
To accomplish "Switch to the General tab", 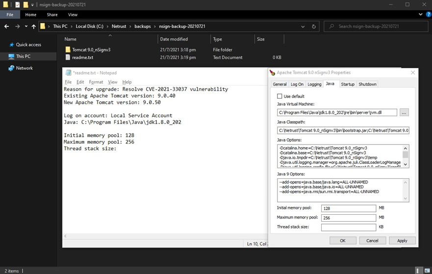I will [280, 84].
